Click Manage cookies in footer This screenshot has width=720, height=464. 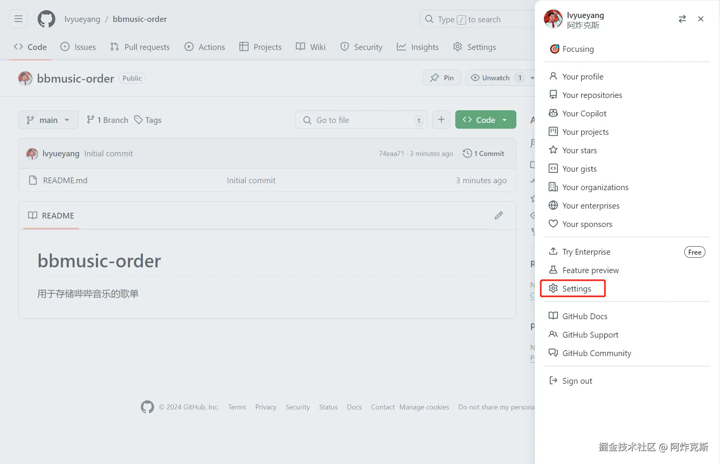tap(424, 407)
